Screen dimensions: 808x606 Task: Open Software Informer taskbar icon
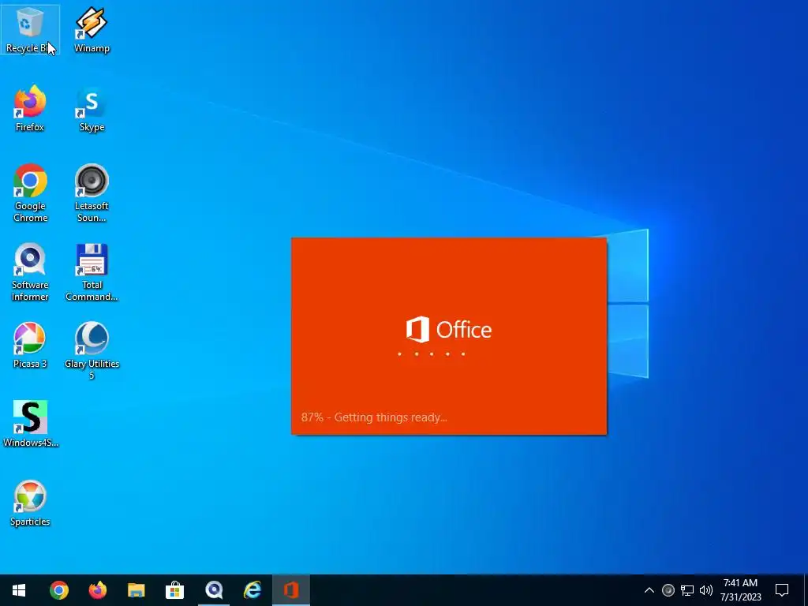pos(213,590)
